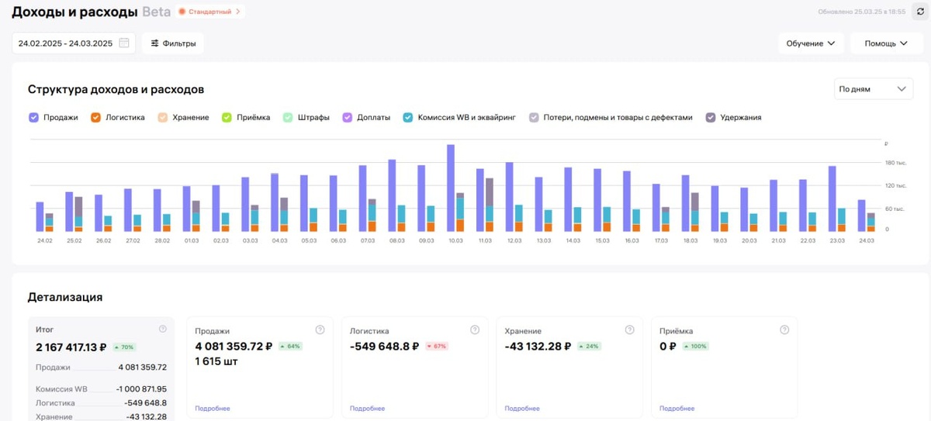Expand the Обучение dropdown
The image size is (931, 421).
click(811, 43)
